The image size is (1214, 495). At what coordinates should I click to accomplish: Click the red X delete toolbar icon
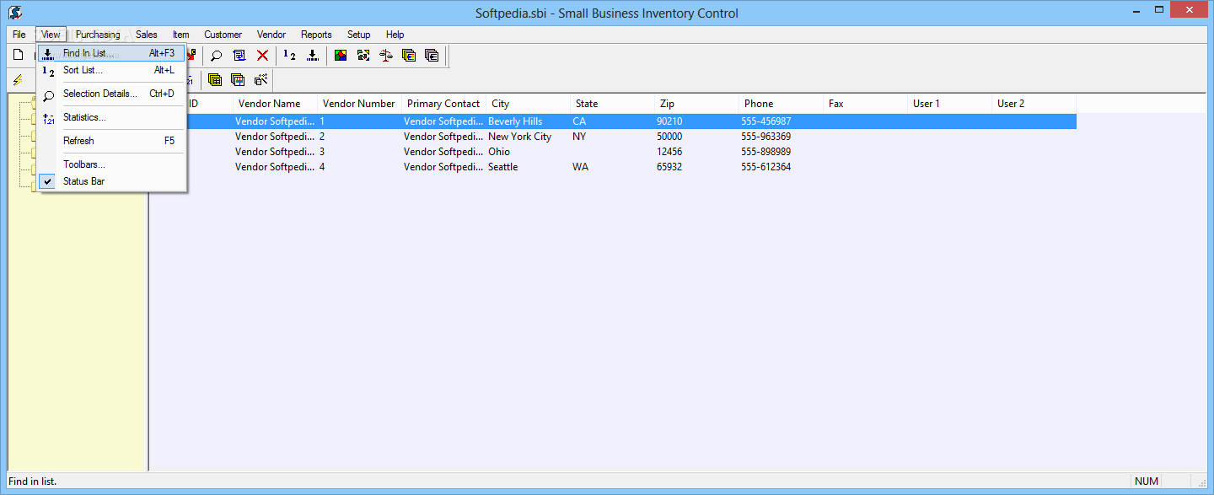pyautogui.click(x=262, y=56)
